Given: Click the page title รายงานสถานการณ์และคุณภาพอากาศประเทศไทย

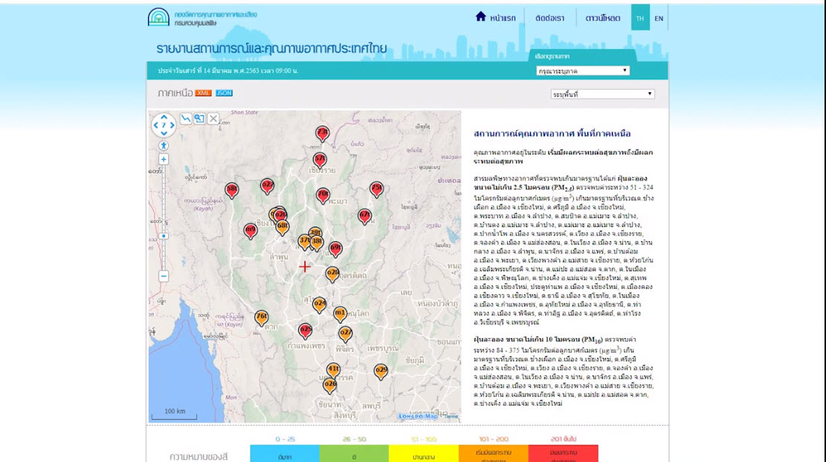Looking at the screenshot, I should pyautogui.click(x=271, y=48).
